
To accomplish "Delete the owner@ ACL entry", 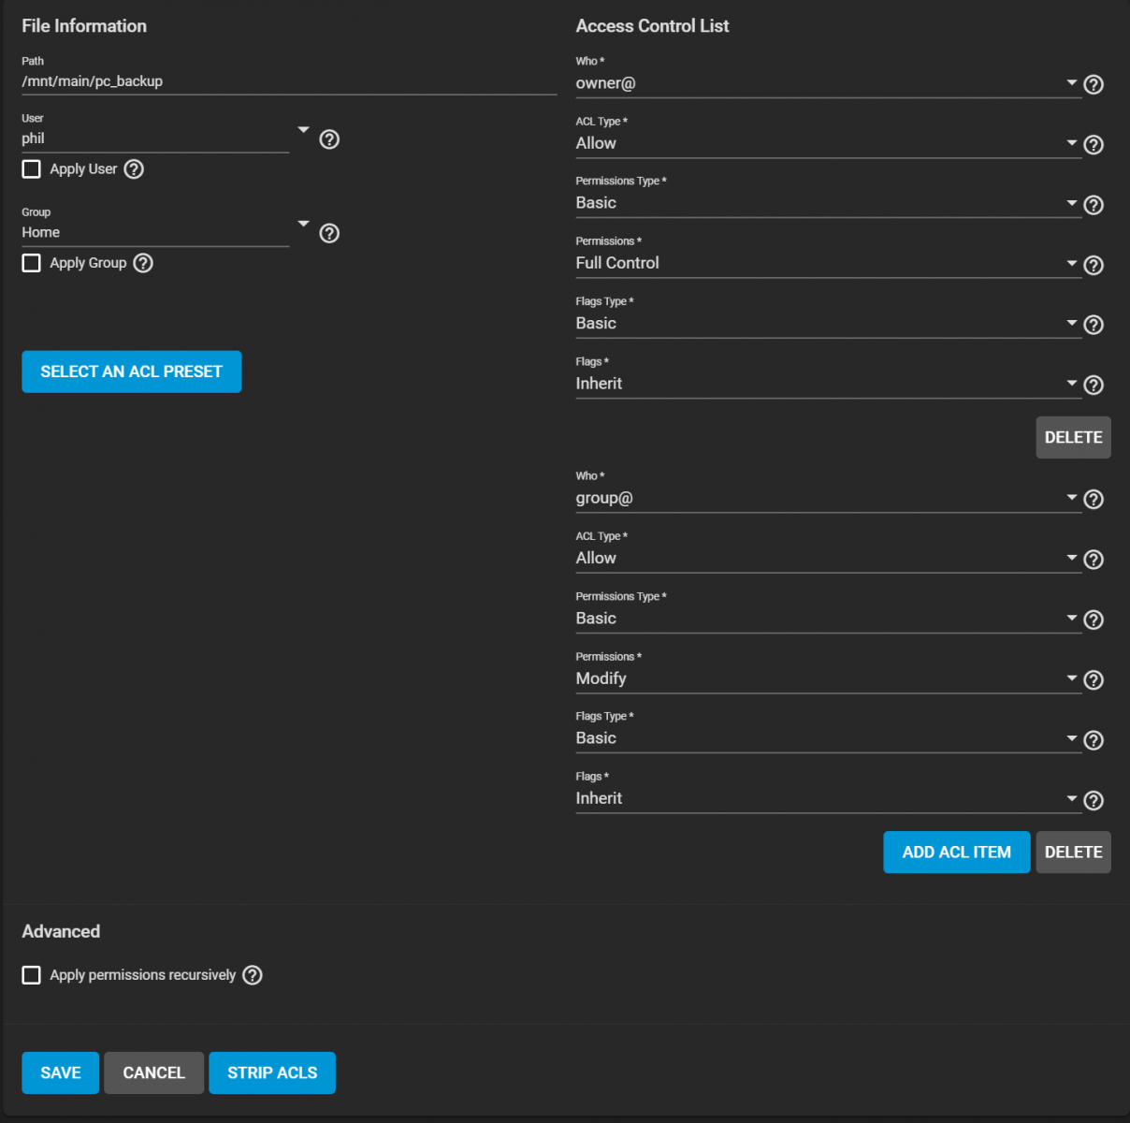I will 1073,437.
